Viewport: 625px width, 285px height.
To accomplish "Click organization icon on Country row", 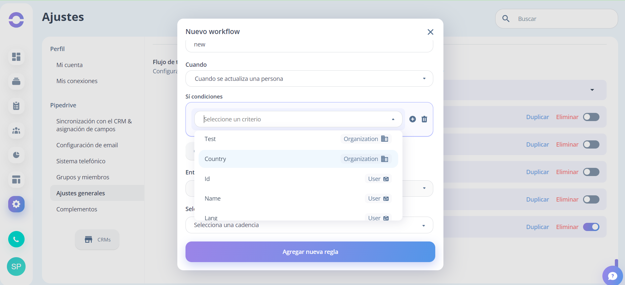I will tap(384, 159).
